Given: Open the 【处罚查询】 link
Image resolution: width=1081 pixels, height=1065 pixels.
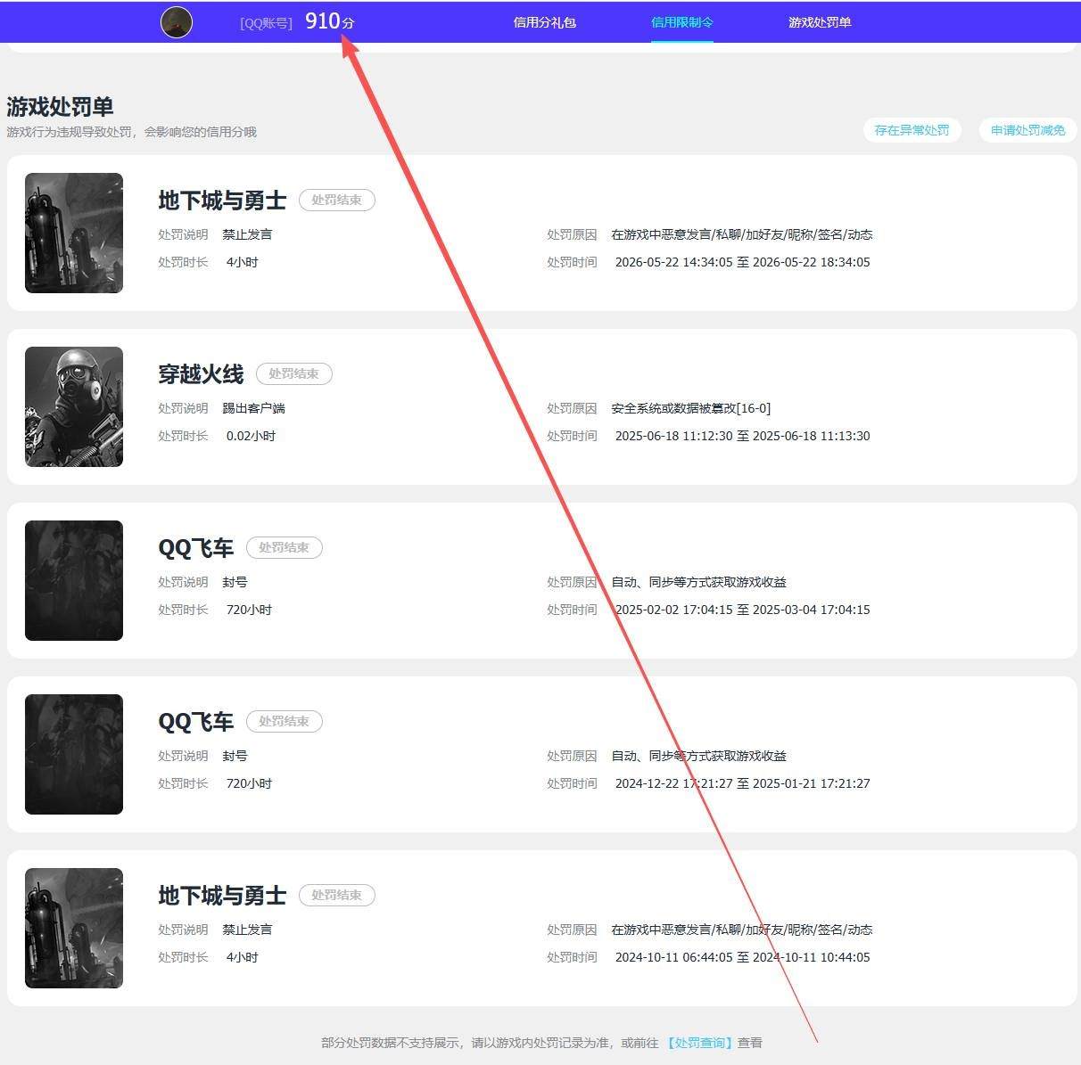Looking at the screenshot, I should [x=700, y=1043].
